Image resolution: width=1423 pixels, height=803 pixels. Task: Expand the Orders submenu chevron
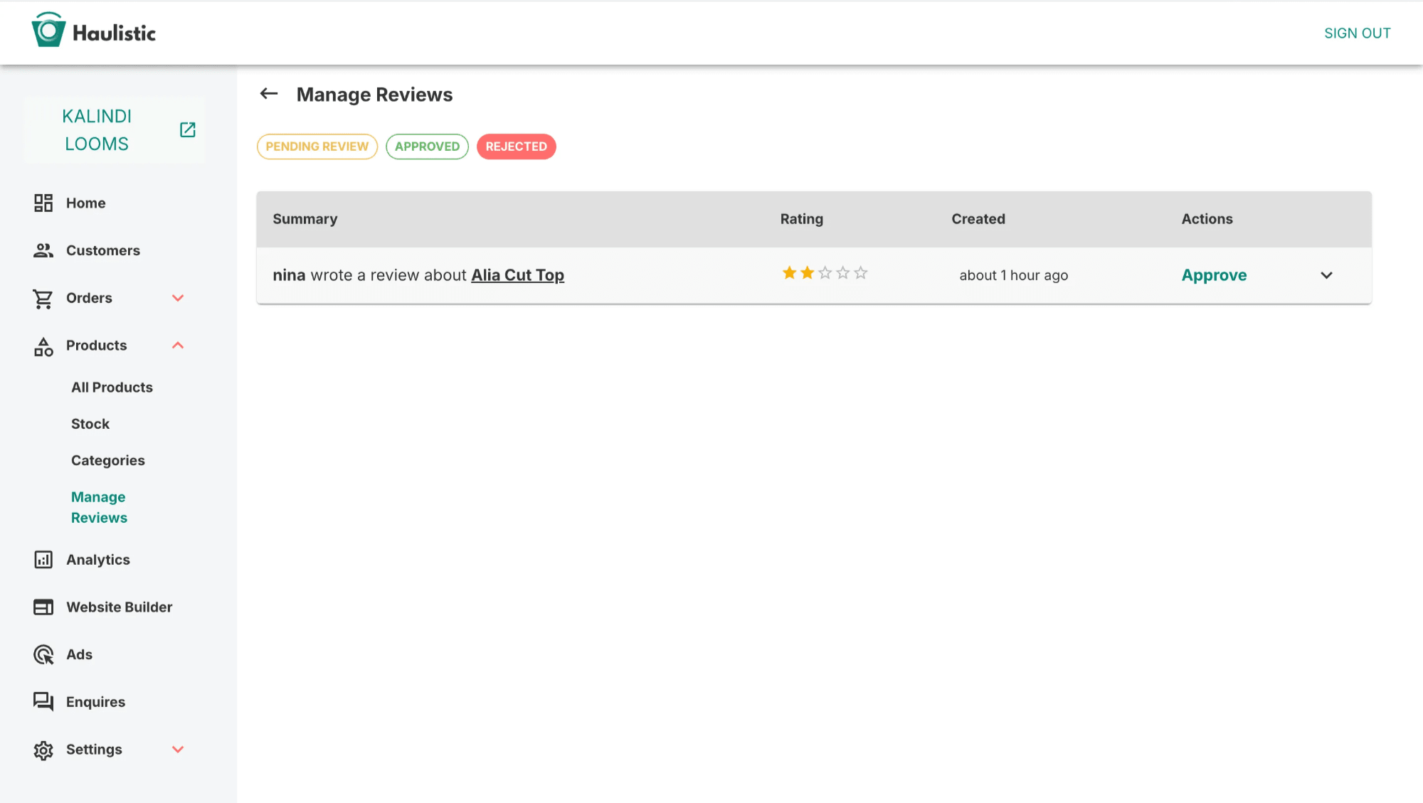(x=178, y=298)
